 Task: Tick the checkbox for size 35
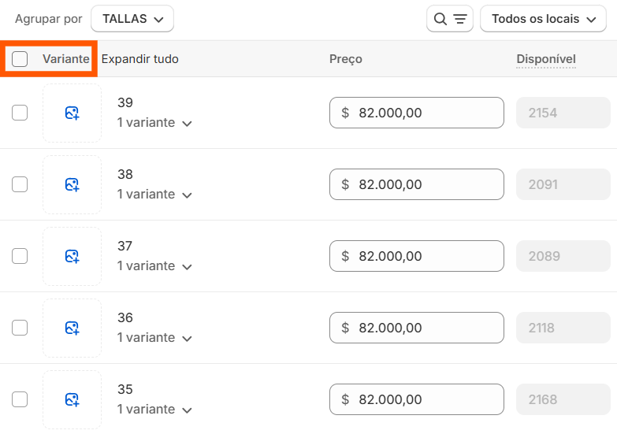tap(20, 399)
